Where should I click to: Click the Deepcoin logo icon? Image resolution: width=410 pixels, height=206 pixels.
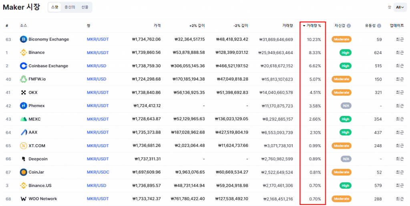point(24,159)
